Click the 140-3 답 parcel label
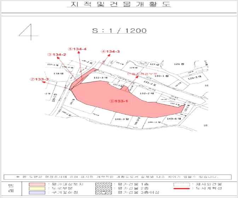 point(122,119)
